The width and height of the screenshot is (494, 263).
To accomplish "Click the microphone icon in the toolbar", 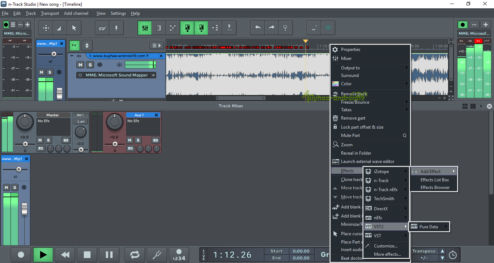I will (x=116, y=28).
